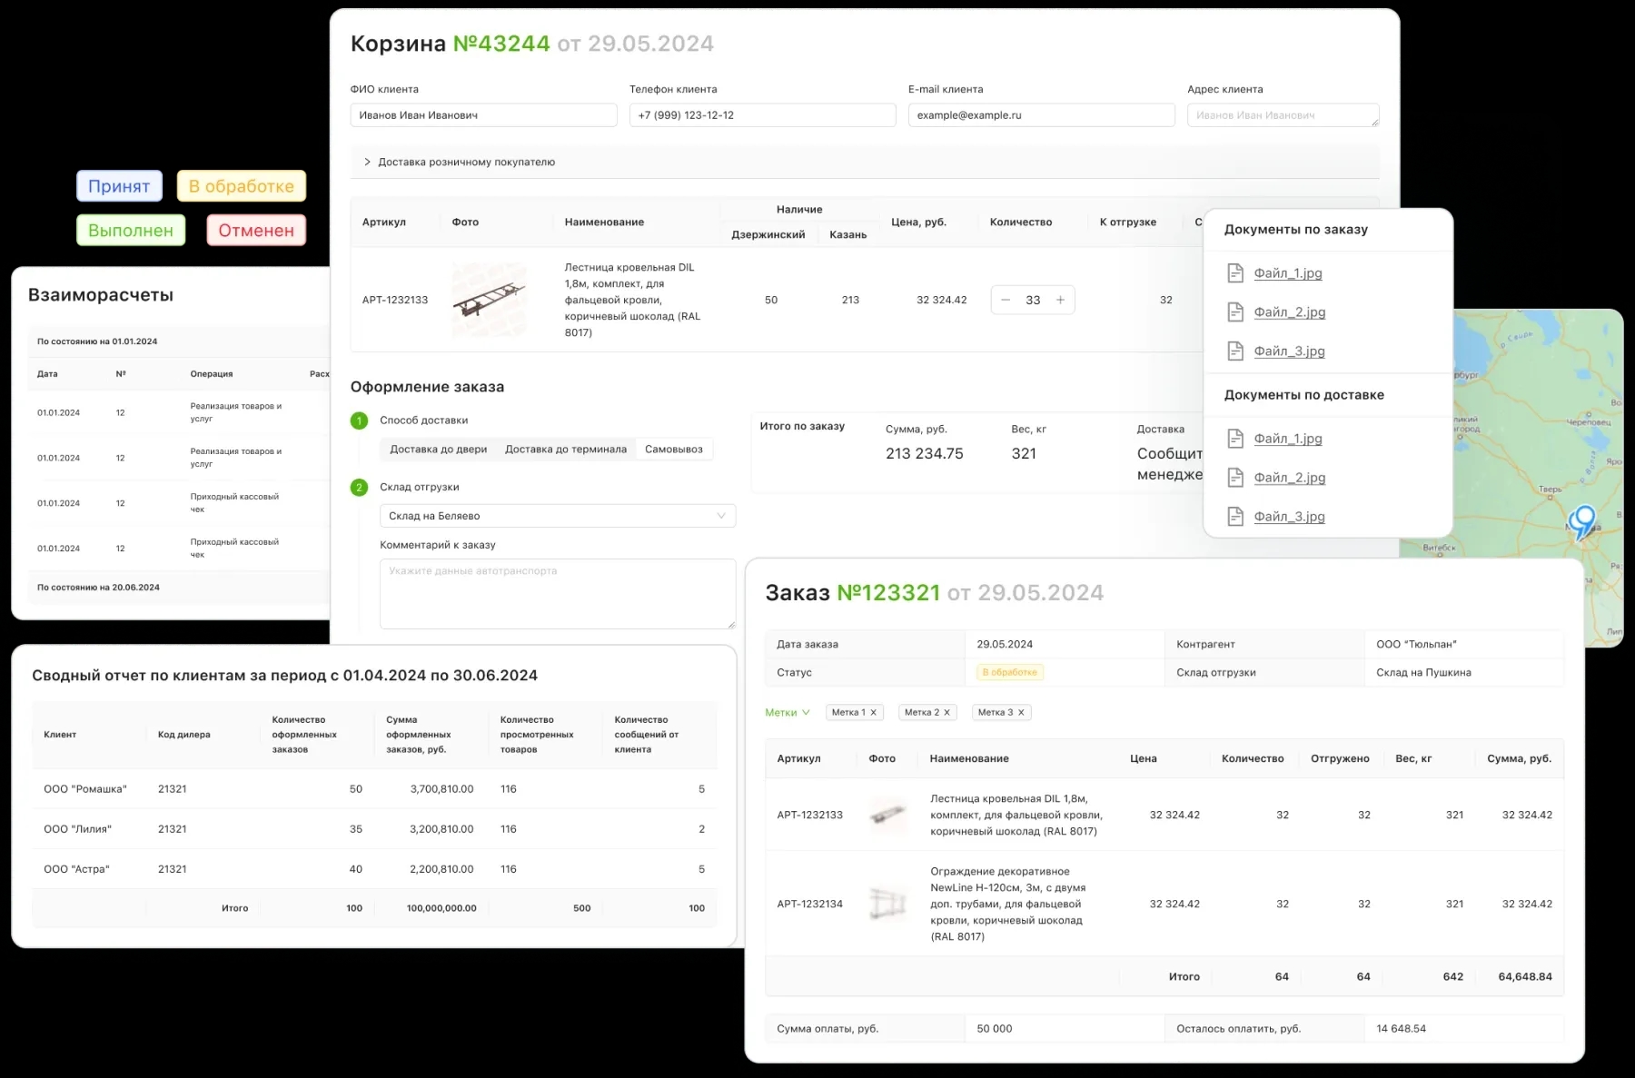Remove tag Метка 2 with its X

[x=946, y=713]
